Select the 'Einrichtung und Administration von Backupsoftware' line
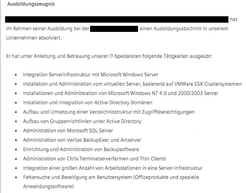Viewport: 246px width, 193px height. click(81, 149)
